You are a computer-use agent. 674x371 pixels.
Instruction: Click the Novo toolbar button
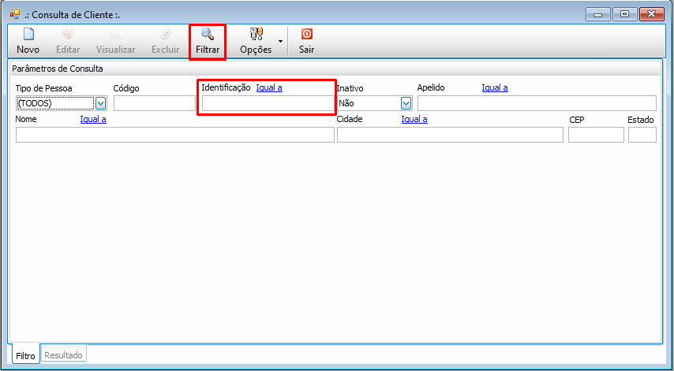(28, 41)
